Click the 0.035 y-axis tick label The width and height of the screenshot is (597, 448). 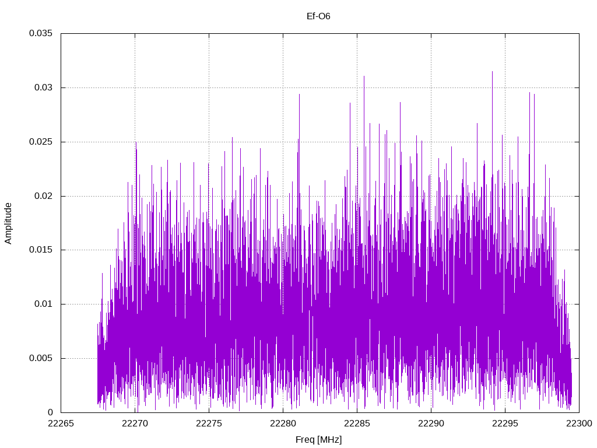(41, 33)
